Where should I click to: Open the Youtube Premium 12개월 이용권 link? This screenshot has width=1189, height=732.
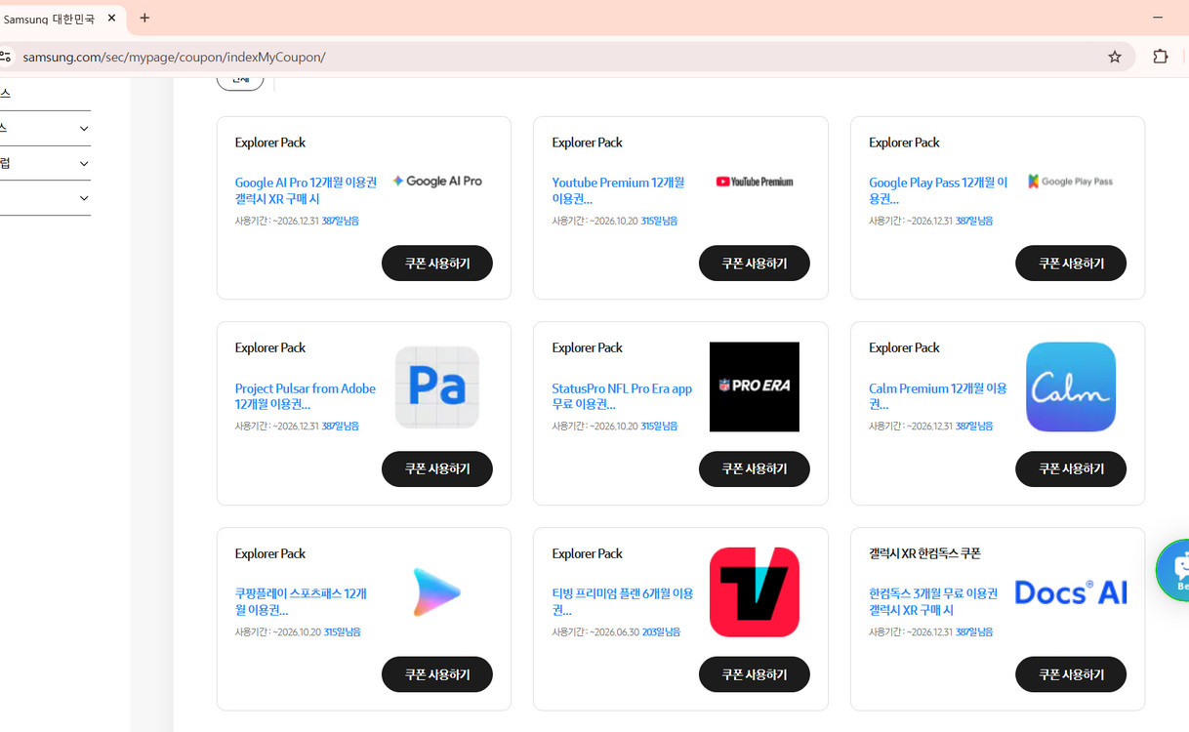(x=618, y=190)
